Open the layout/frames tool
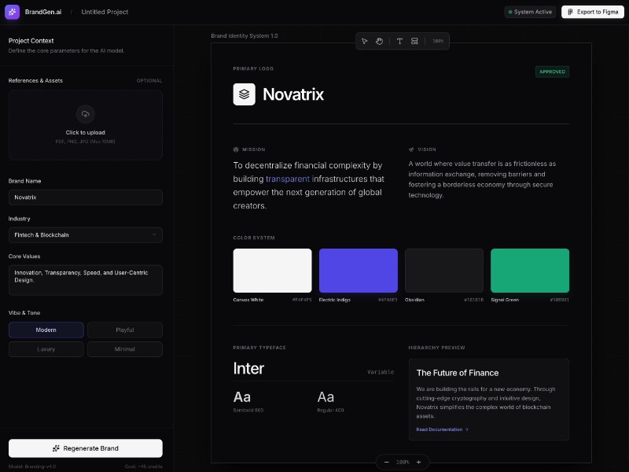 pyautogui.click(x=414, y=41)
